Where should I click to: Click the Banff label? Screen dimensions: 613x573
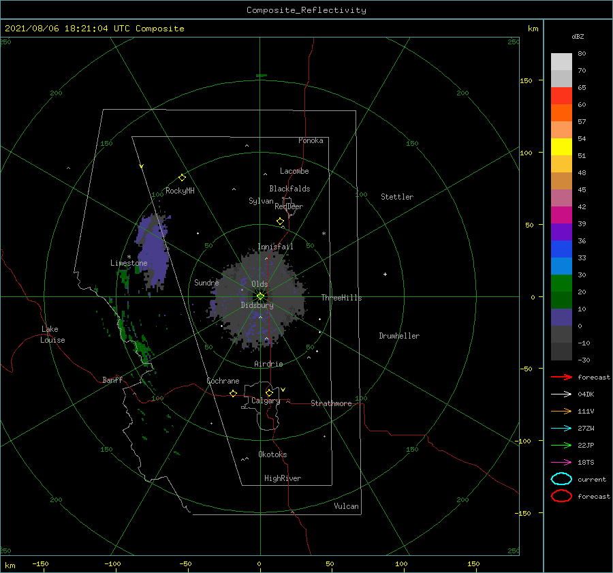[x=112, y=380]
